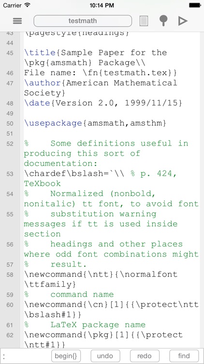
Task: Insert a begin{} environment
Action: [x=66, y=356]
